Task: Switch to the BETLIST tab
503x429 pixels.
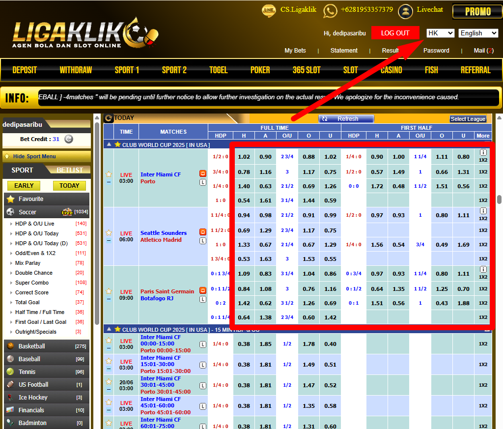Action: tap(70, 170)
